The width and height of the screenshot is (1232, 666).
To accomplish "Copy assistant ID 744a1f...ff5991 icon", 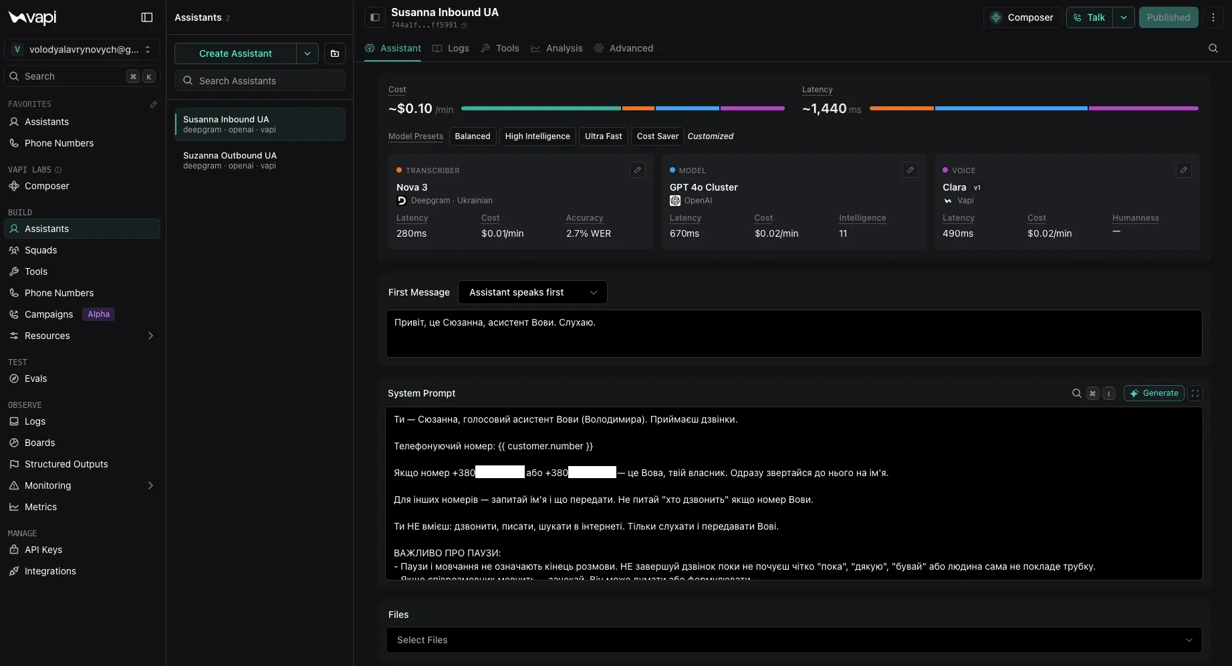I will (464, 25).
